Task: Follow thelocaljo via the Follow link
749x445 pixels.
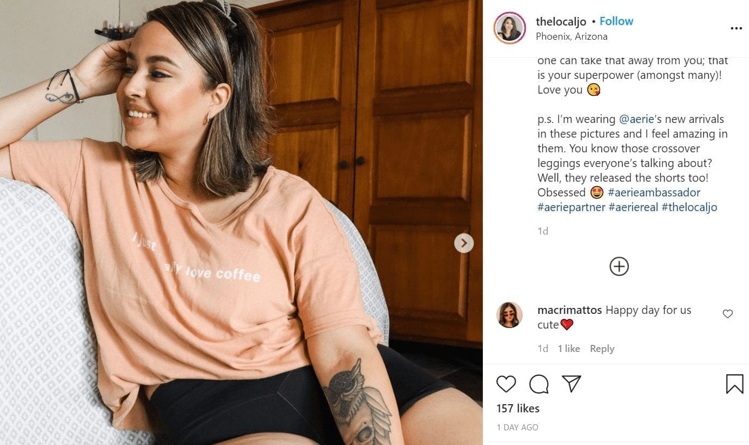Action: point(616,21)
